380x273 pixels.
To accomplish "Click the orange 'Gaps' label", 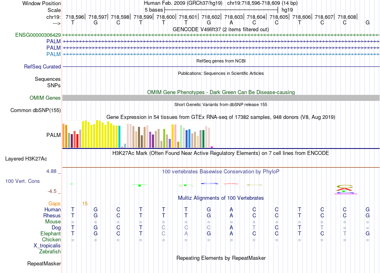I will (54, 204).
